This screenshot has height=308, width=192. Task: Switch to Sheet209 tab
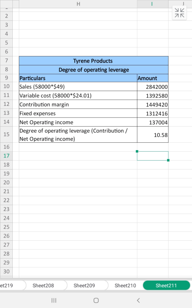pyautogui.click(x=84, y=285)
